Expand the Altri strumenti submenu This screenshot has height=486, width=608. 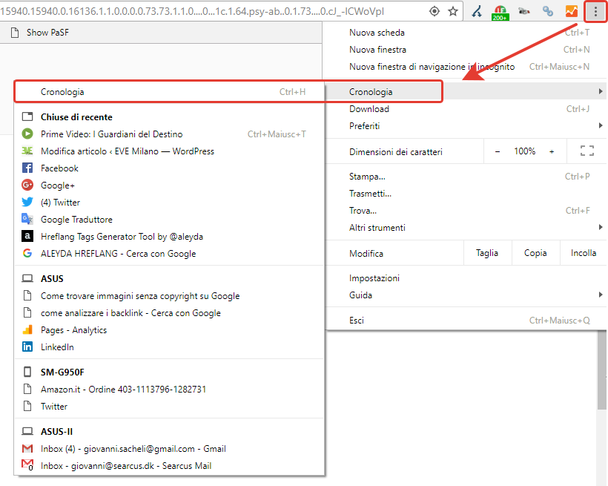[x=601, y=227]
